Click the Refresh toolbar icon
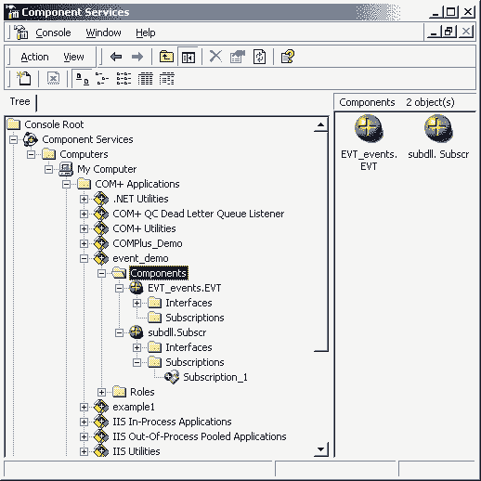Screen dimensions: 481x481 (x=259, y=57)
